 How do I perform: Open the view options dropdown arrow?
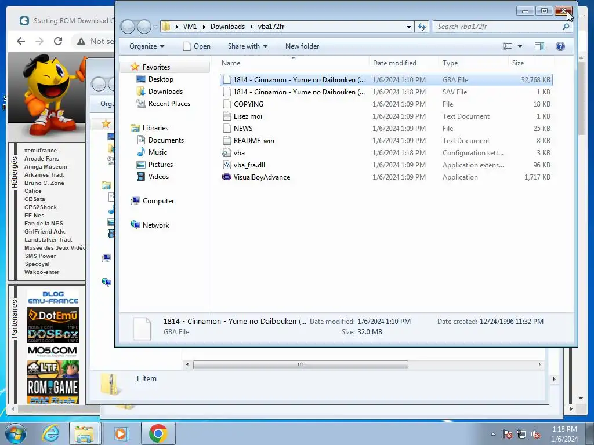(520, 46)
